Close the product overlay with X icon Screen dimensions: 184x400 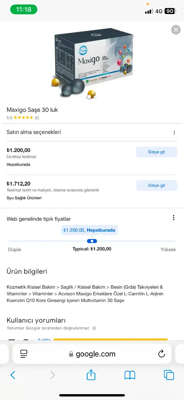[176, 30]
